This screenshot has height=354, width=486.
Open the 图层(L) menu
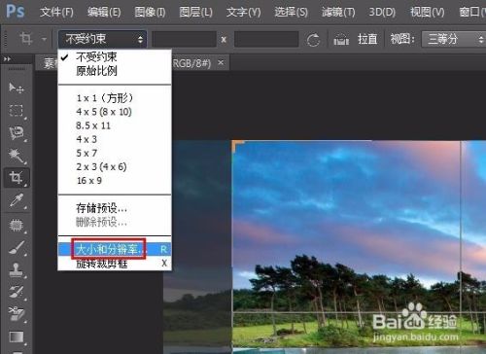click(195, 13)
